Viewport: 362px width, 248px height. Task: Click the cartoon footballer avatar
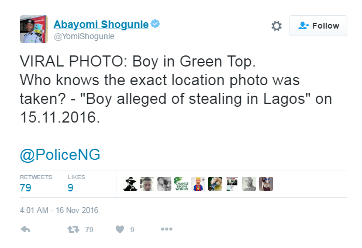pos(198,184)
